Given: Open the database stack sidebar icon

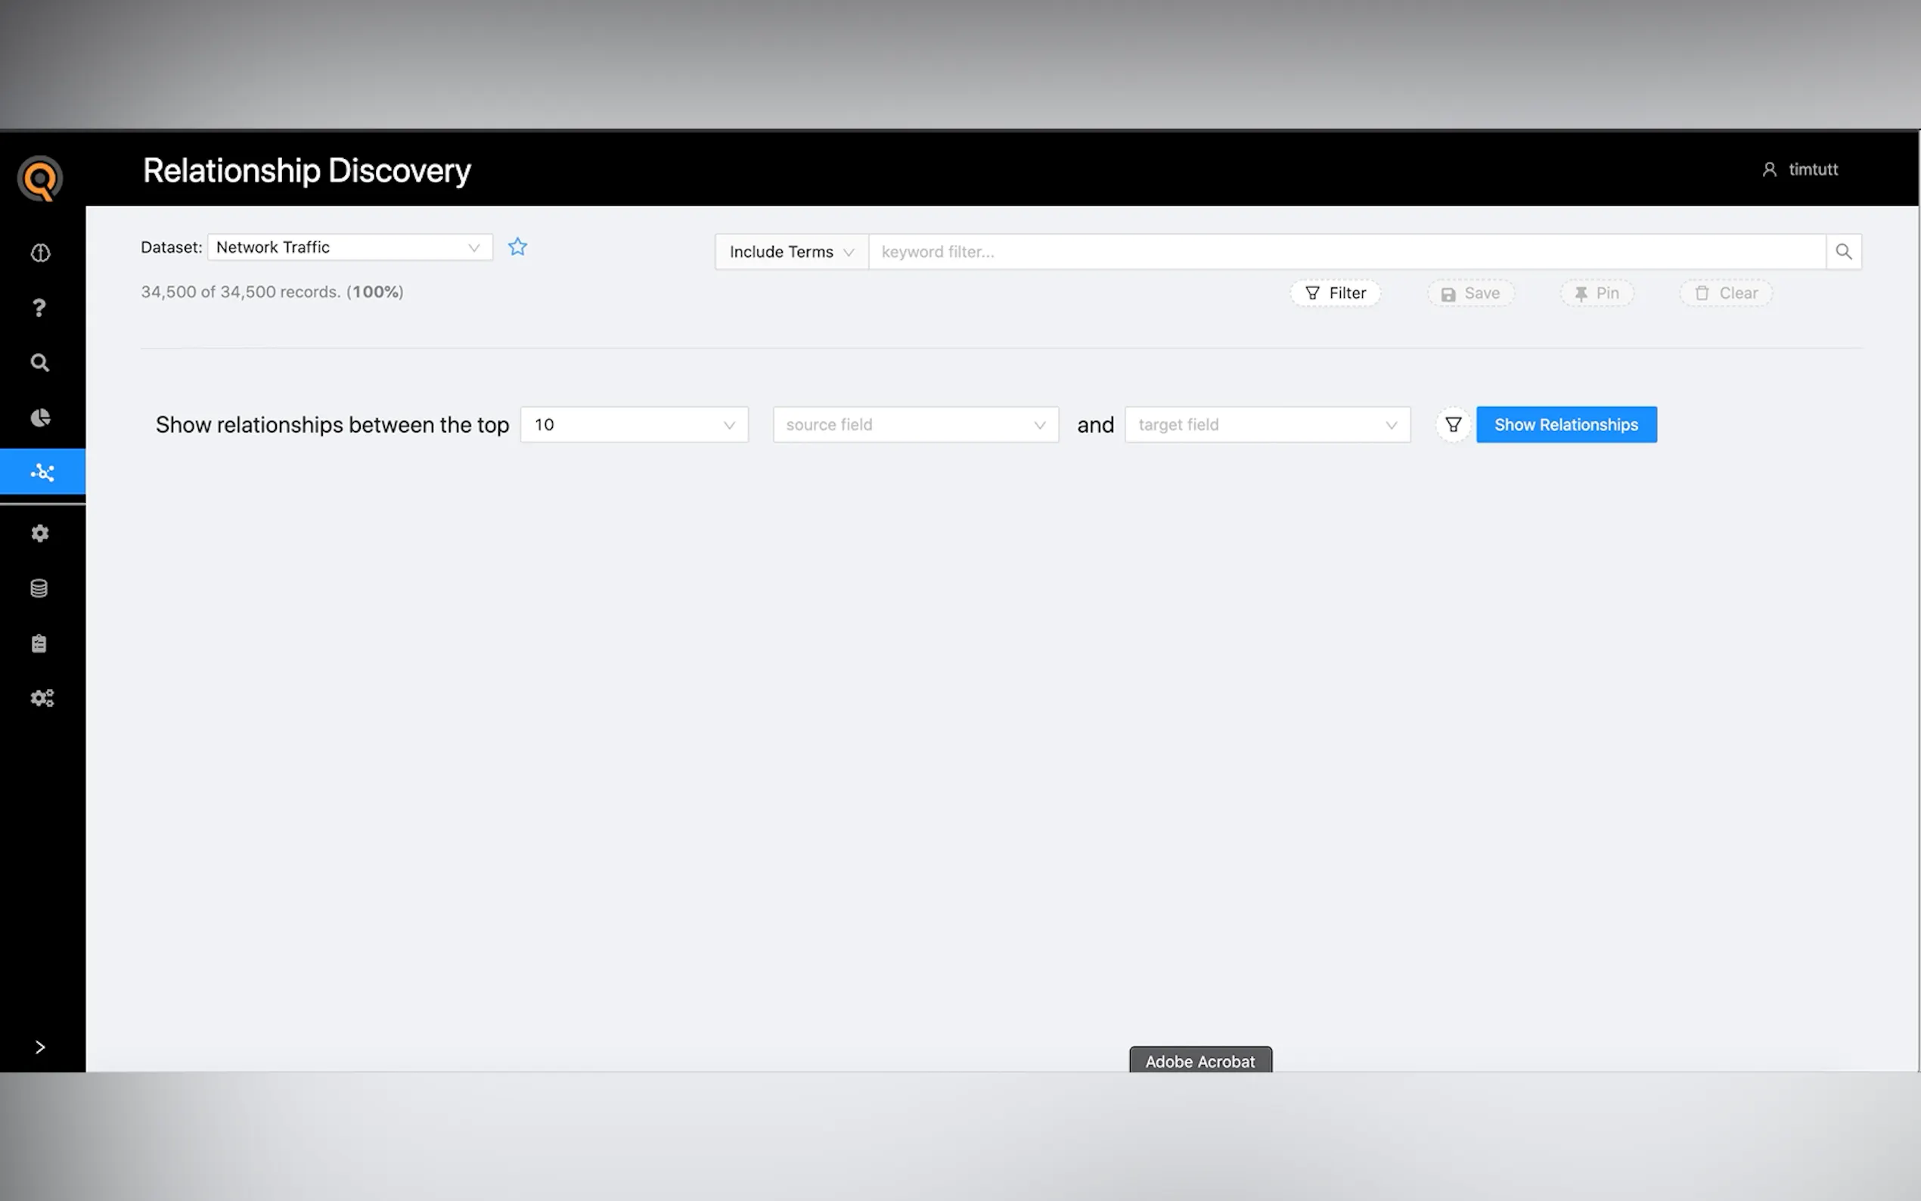Looking at the screenshot, I should pyautogui.click(x=39, y=588).
